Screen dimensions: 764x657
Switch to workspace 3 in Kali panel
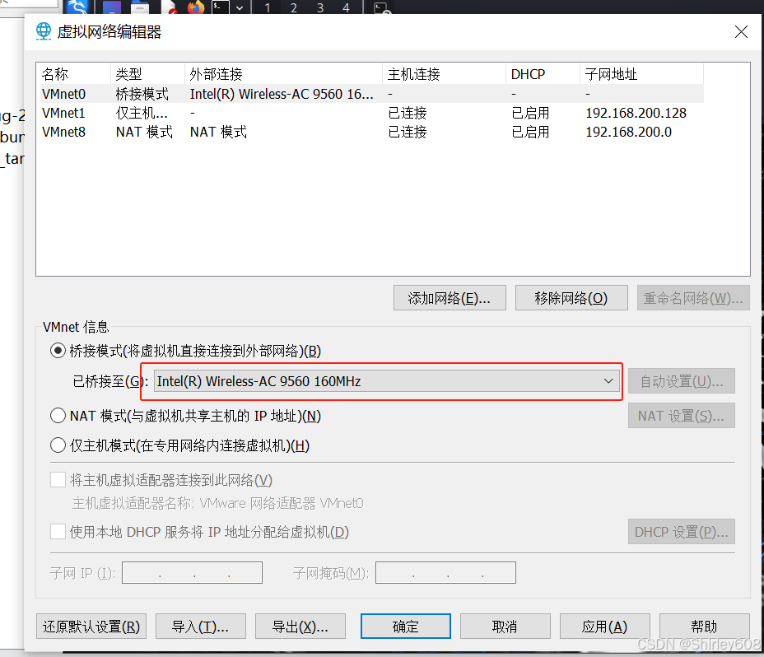click(320, 7)
